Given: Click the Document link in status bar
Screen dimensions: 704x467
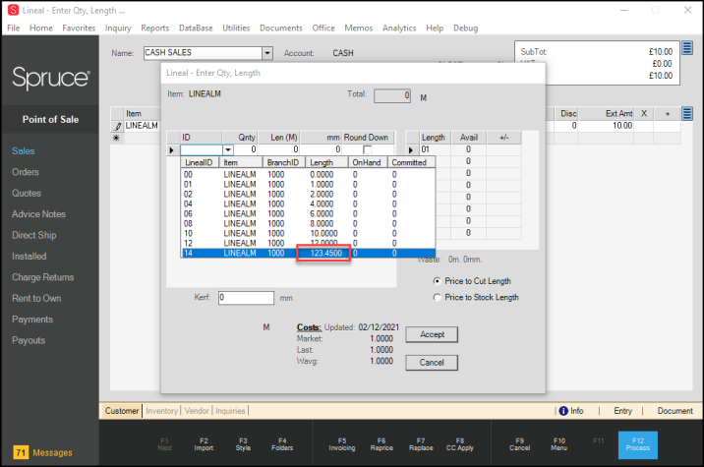Looking at the screenshot, I should 675,411.
